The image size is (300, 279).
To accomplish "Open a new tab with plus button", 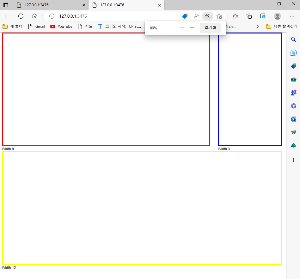I will click(x=170, y=5).
